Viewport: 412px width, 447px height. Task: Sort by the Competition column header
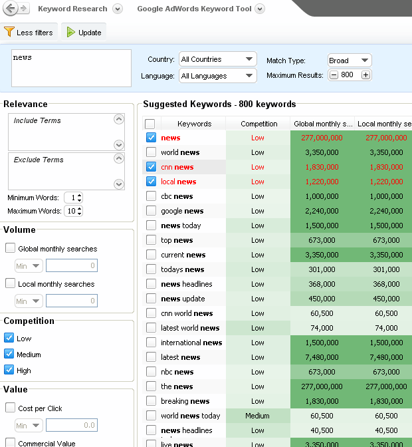click(258, 124)
